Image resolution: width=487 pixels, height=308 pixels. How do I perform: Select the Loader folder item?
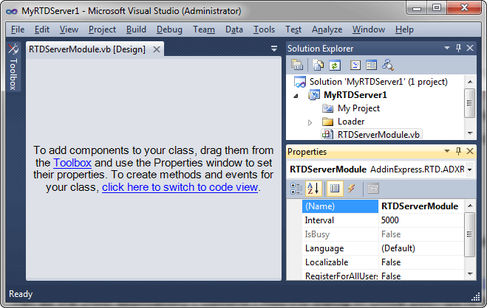[351, 122]
